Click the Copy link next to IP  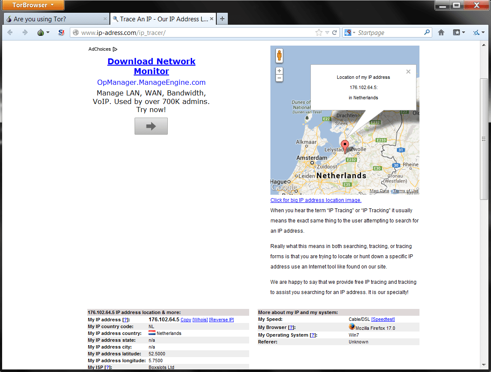click(x=186, y=320)
